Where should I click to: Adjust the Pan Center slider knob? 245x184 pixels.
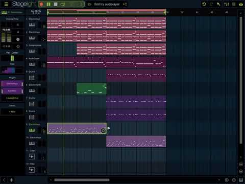pos(12,58)
